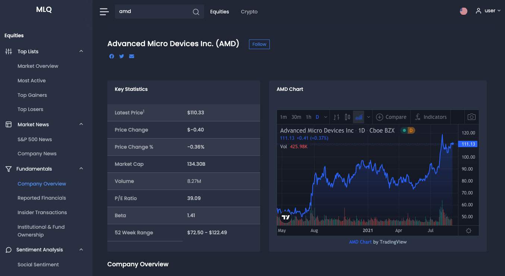The width and height of the screenshot is (505, 276).
Task: Click the Compare plus circle icon
Action: (379, 117)
